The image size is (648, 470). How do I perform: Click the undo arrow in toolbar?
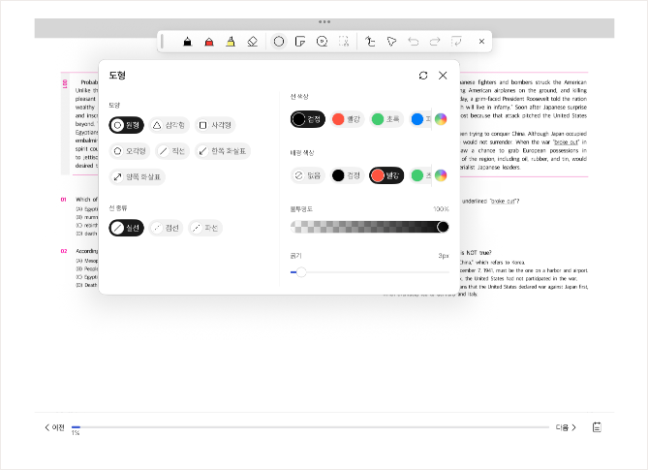414,42
